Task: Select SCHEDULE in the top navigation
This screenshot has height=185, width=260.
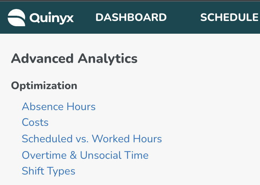Action: (x=229, y=17)
